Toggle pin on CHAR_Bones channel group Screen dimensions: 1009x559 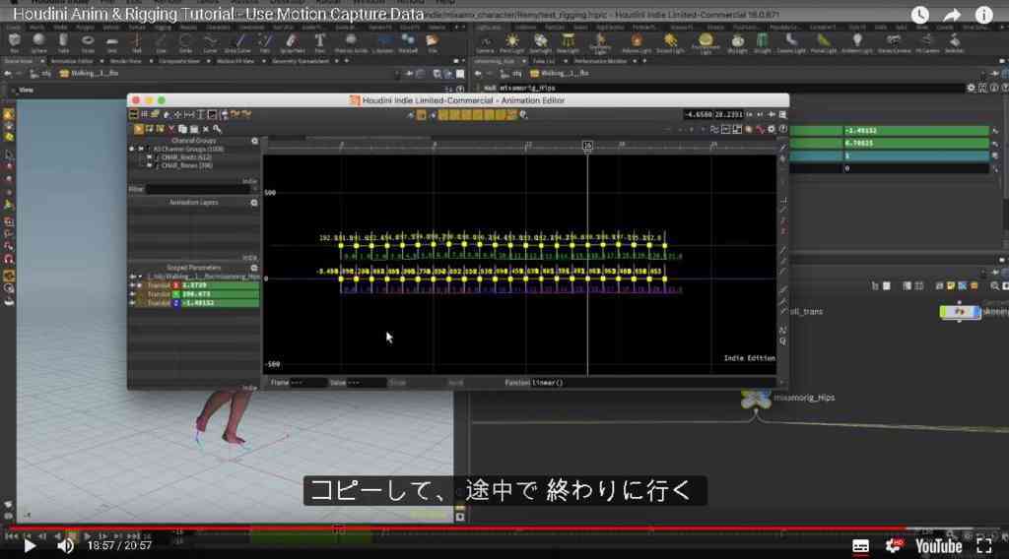point(150,165)
